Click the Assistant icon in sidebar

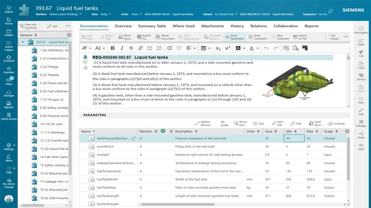pyautogui.click(x=9, y=58)
